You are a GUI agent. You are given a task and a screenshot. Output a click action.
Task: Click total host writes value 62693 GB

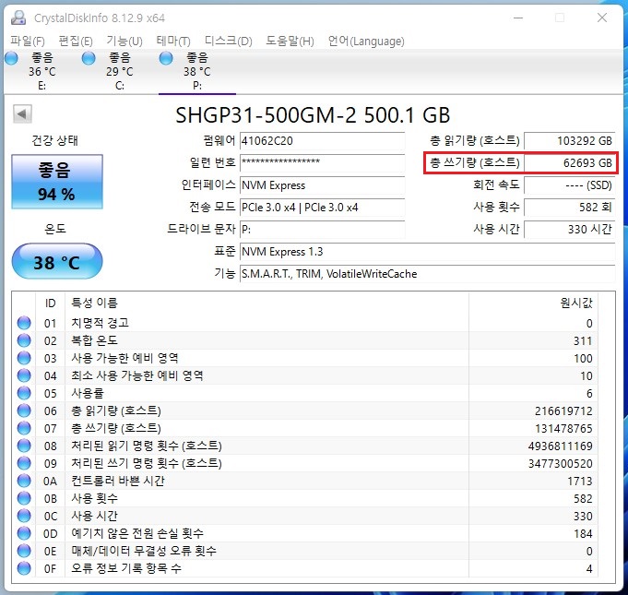570,162
